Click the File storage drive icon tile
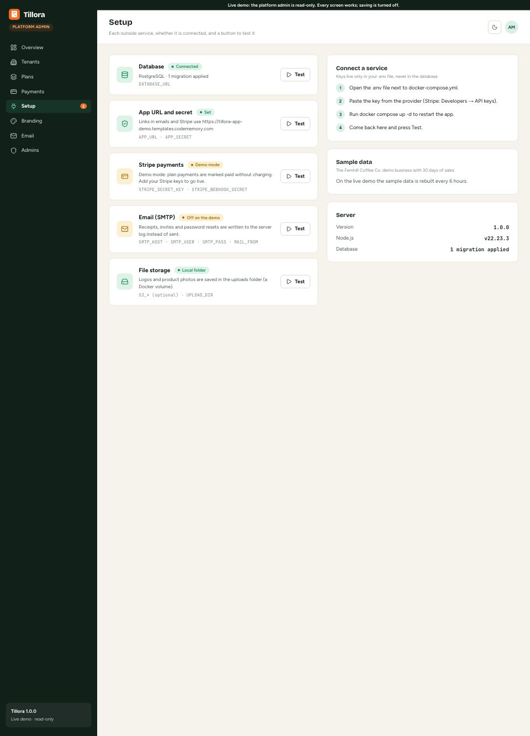The width and height of the screenshot is (530, 736). (125, 282)
